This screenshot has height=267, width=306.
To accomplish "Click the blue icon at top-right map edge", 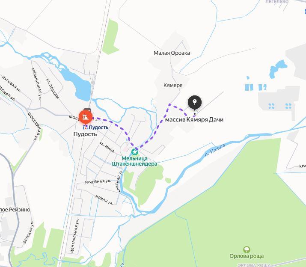I will tap(305, 12).
